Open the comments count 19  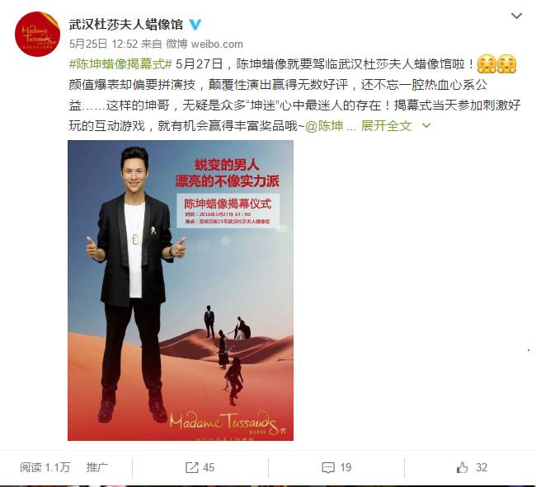tap(346, 467)
